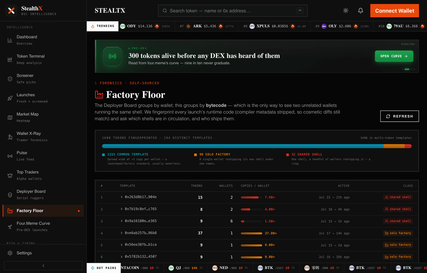This screenshot has width=427, height=273.
Task: Click the Top Traders crown icon
Action: coord(10,175)
